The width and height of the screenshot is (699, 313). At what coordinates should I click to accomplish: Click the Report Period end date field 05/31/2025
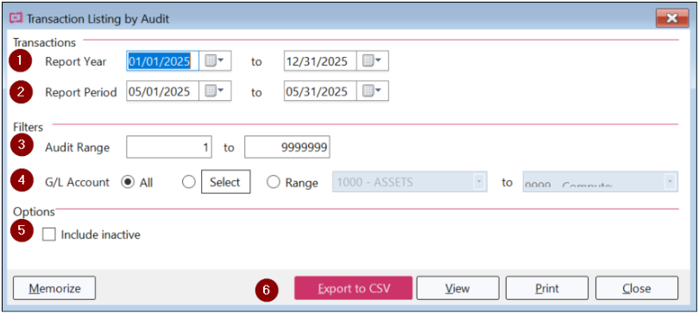tap(320, 91)
